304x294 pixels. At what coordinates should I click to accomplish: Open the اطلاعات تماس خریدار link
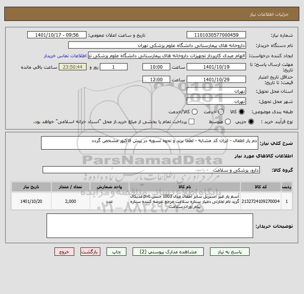pos(65,56)
